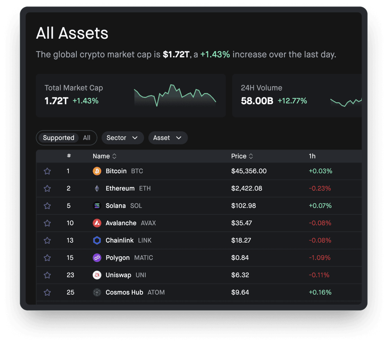Viewport: 387px width, 343px height.
Task: Select the Supported filter tab
Action: pos(58,138)
